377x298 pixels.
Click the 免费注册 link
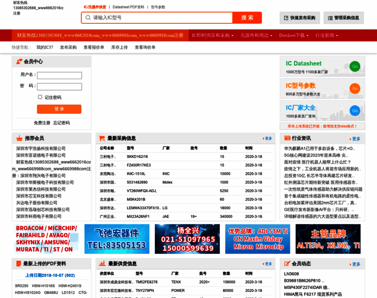[42, 123]
